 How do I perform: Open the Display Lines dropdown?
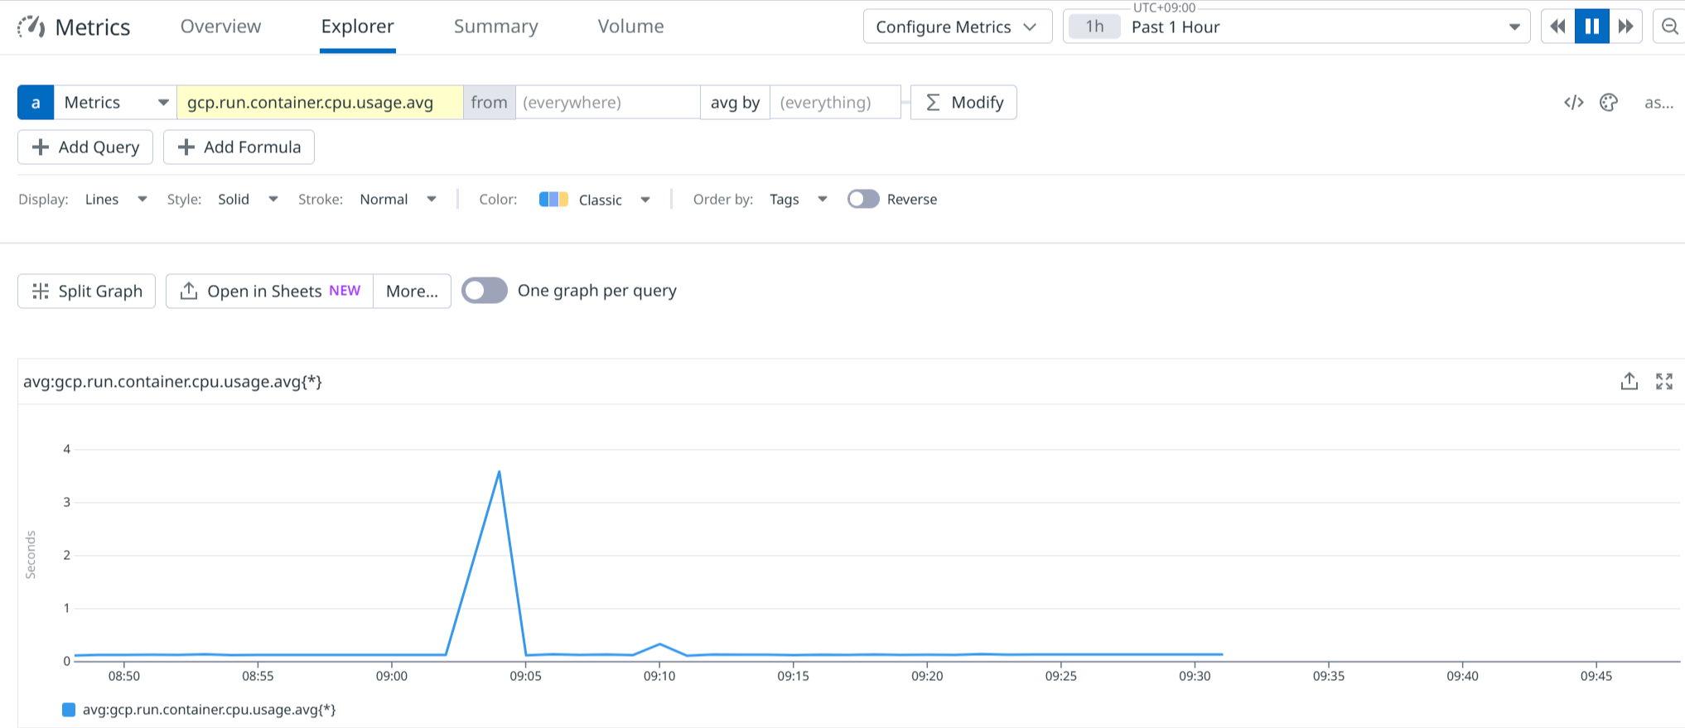tap(115, 200)
